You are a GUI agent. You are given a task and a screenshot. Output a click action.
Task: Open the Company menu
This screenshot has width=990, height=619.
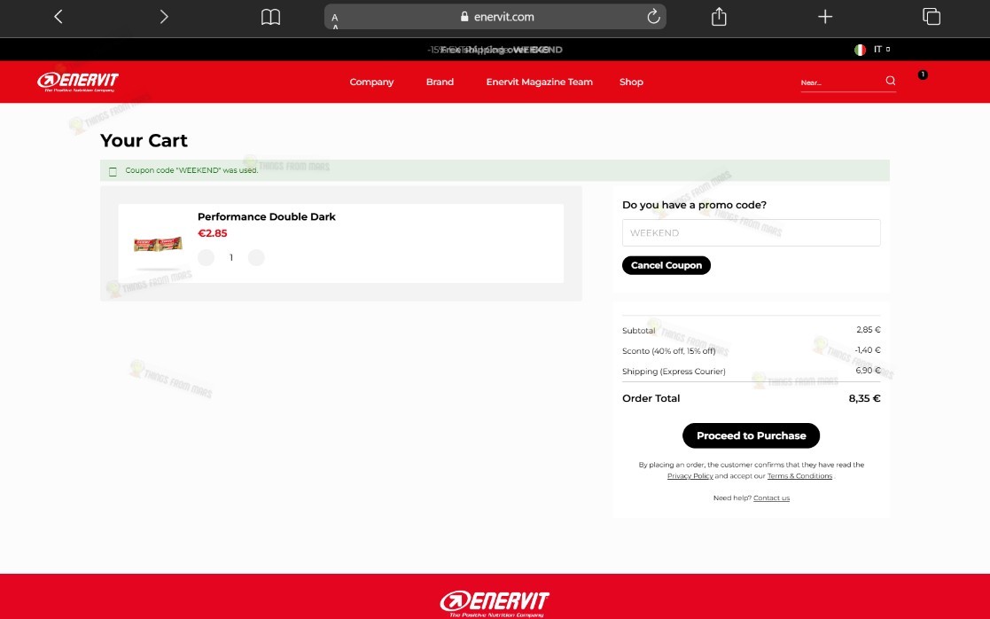point(371,82)
